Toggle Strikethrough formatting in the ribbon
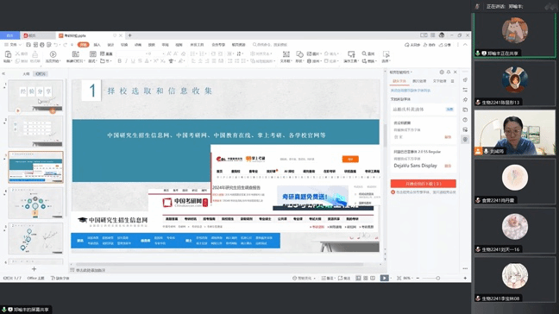The height and width of the screenshot is (314, 559). coord(140,61)
